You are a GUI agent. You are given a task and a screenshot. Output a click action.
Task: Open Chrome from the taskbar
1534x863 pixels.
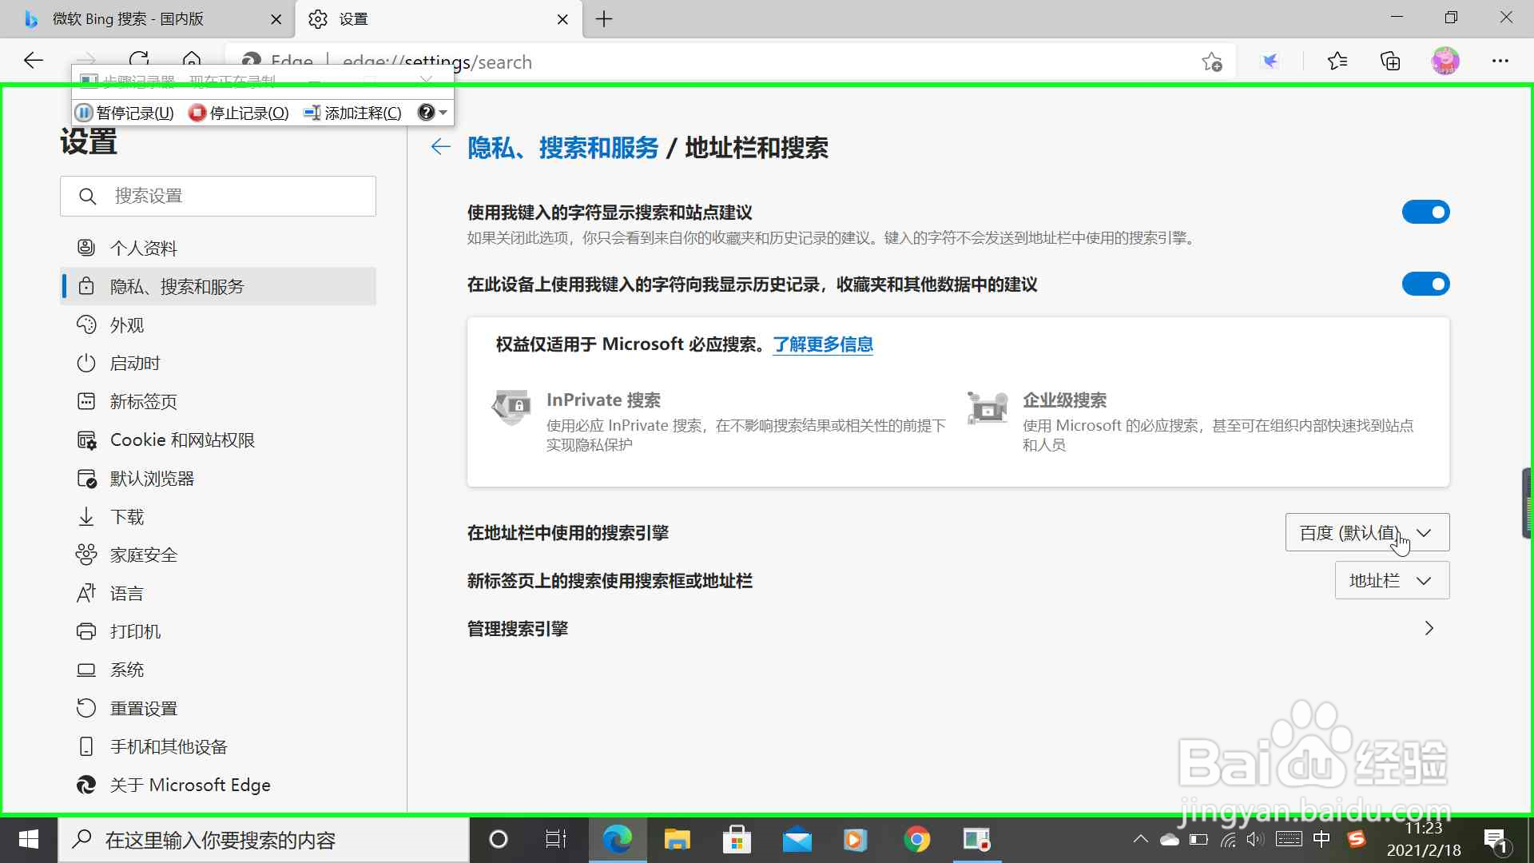click(x=917, y=839)
